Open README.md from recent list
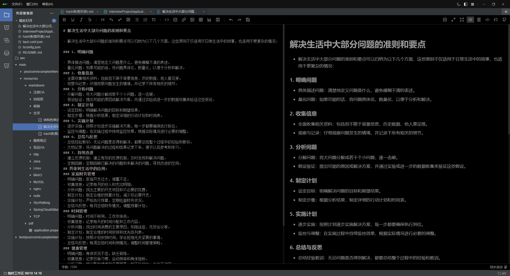This screenshot has width=510, height=276. click(x=32, y=53)
